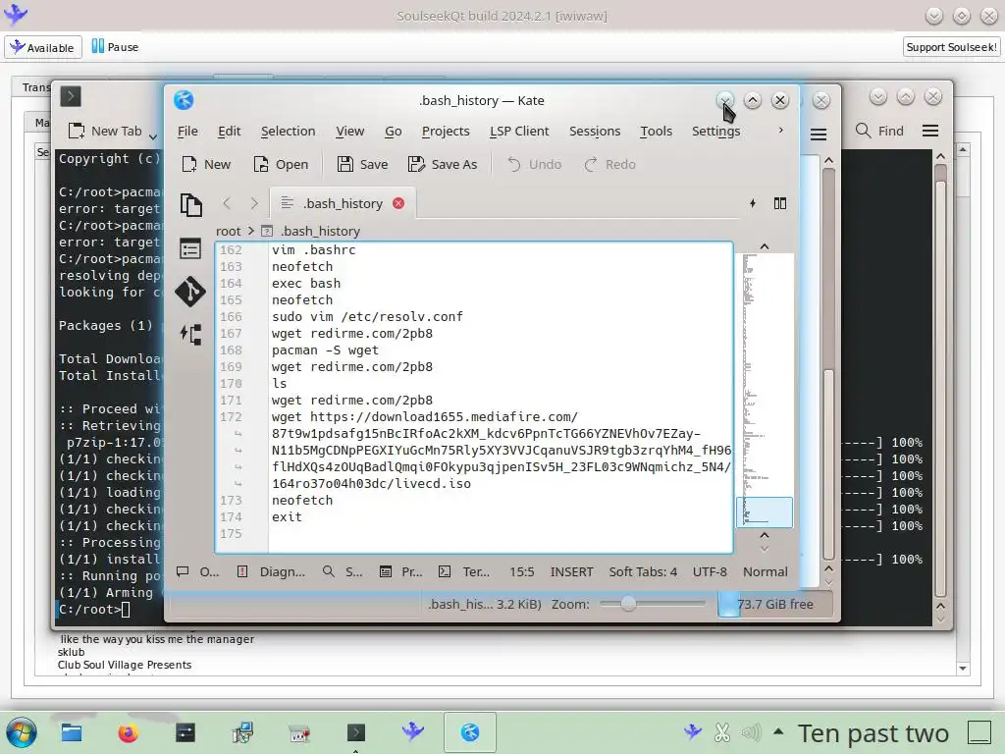Image resolution: width=1005 pixels, height=754 pixels.
Task: Open the New Tab dropdown arrow in terminal
Action: coord(153,135)
